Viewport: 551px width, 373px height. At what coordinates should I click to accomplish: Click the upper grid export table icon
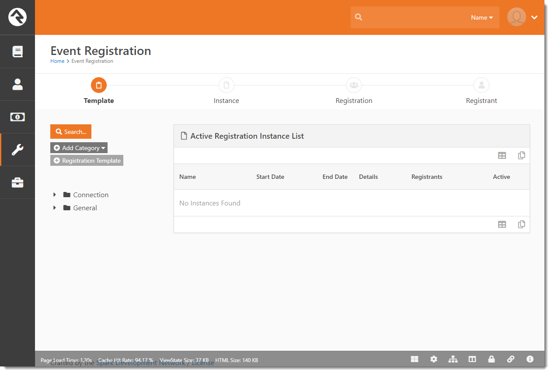(x=502, y=156)
